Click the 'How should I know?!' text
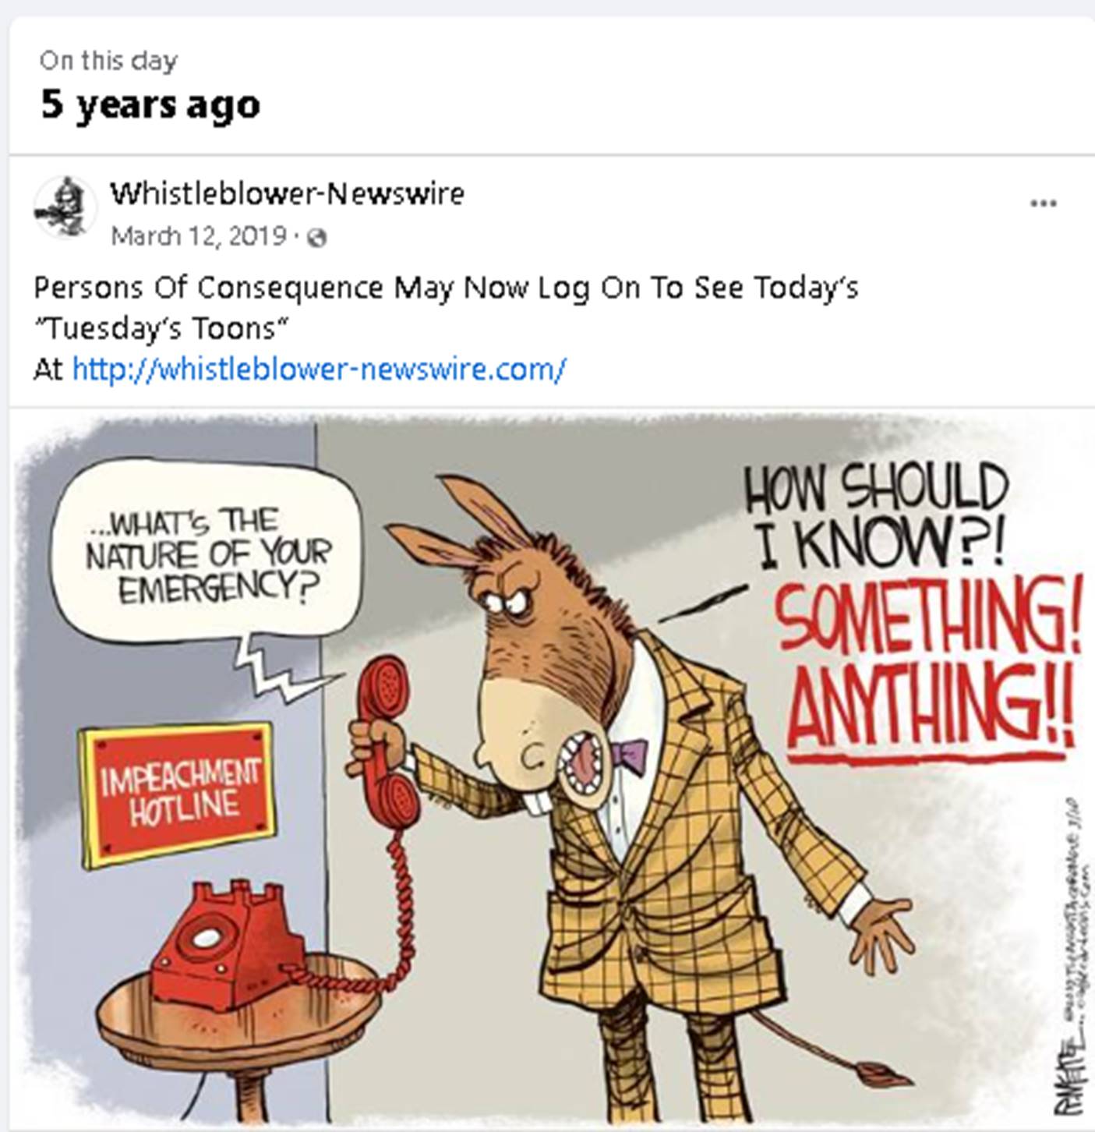This screenshot has width=1095, height=1132. (x=876, y=516)
